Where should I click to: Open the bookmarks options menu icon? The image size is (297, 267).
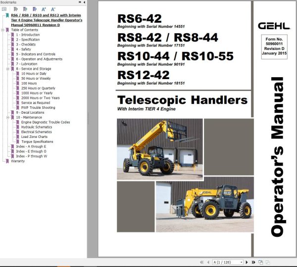click(x=4, y=9)
